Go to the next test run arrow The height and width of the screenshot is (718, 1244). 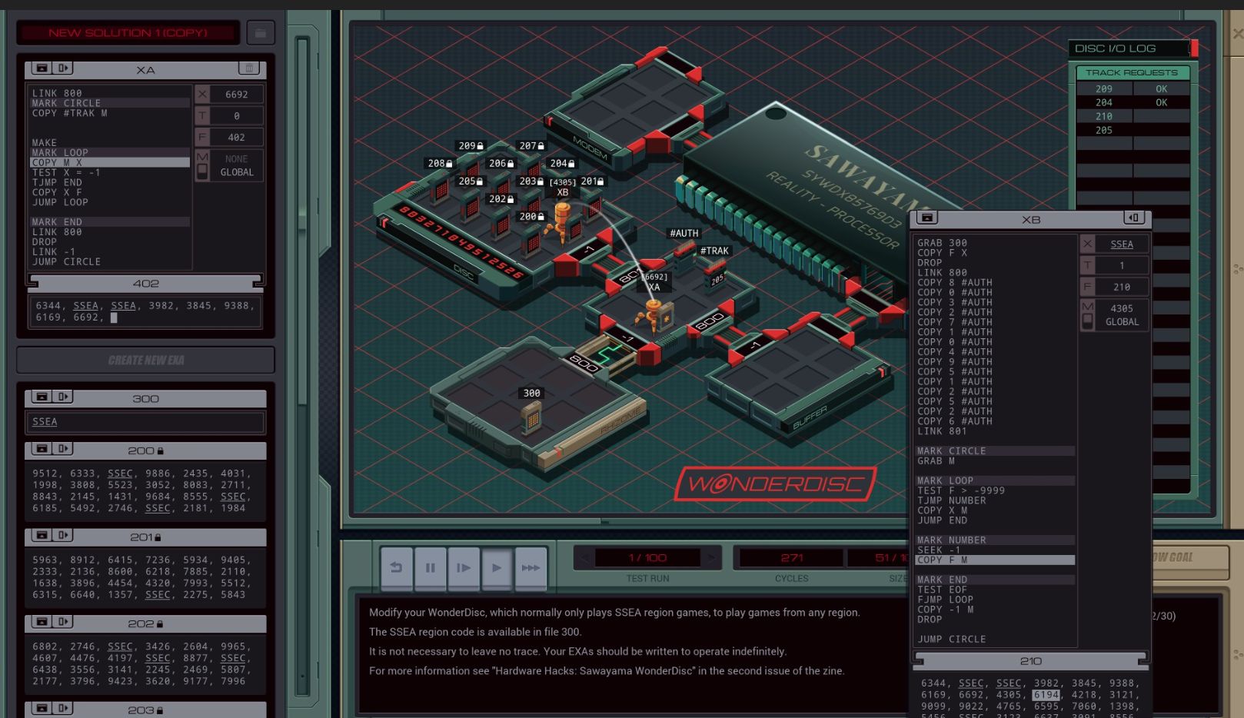point(710,558)
